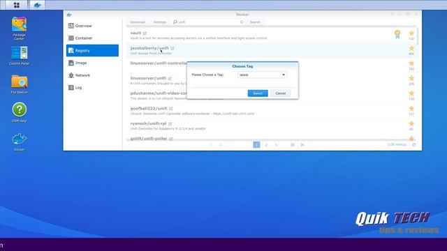Select the linuxserver/unifi-controller image name
447x251 pixels.
(x=159, y=63)
